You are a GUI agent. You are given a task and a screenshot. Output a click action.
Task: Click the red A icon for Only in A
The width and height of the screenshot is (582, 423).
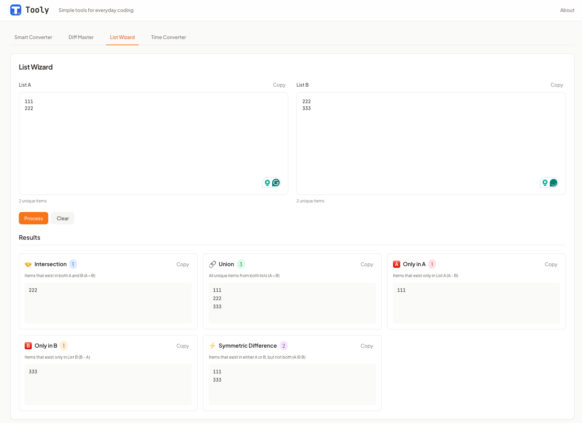point(396,264)
